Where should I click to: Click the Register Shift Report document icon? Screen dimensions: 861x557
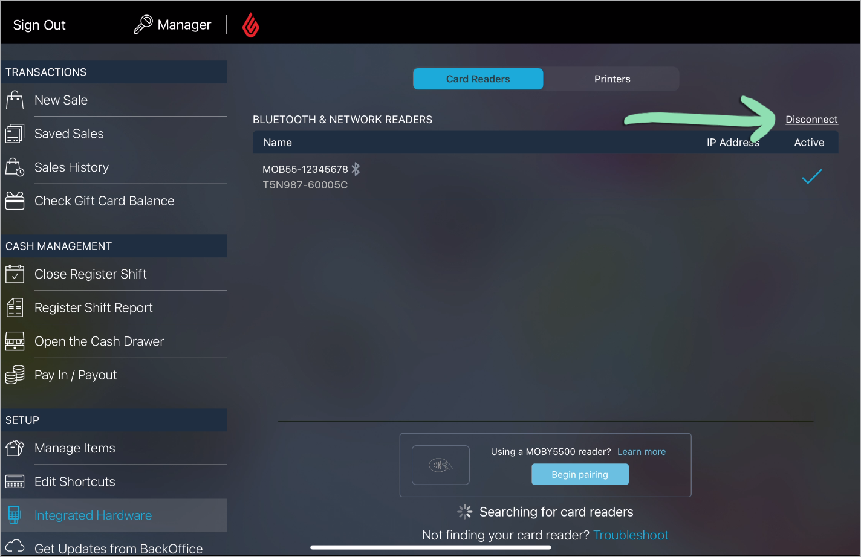point(15,307)
